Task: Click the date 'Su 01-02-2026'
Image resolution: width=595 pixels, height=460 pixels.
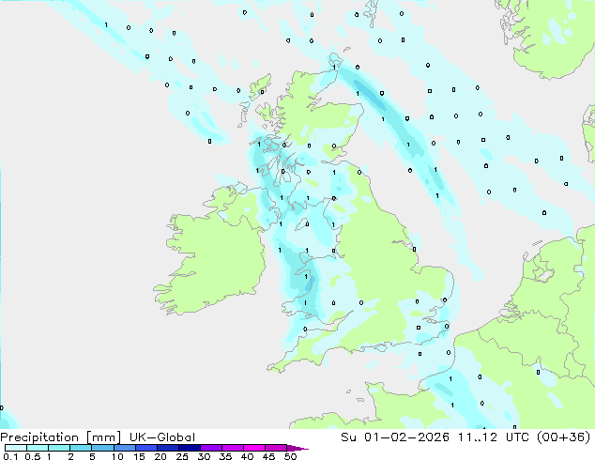Action: click(x=395, y=437)
